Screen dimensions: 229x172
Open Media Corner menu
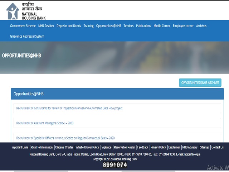tap(162, 26)
